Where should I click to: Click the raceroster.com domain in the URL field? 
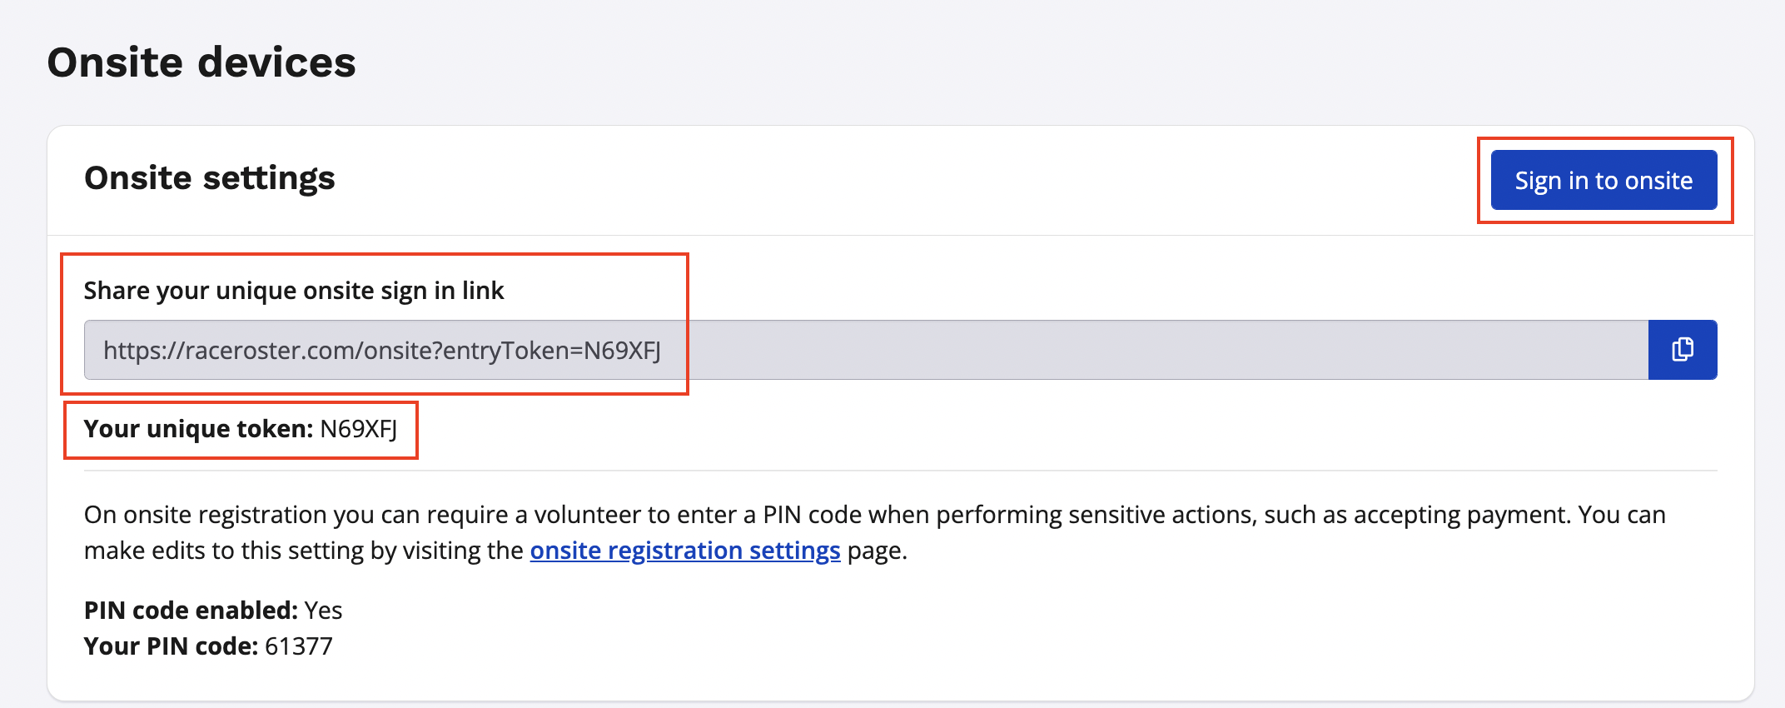click(x=270, y=351)
